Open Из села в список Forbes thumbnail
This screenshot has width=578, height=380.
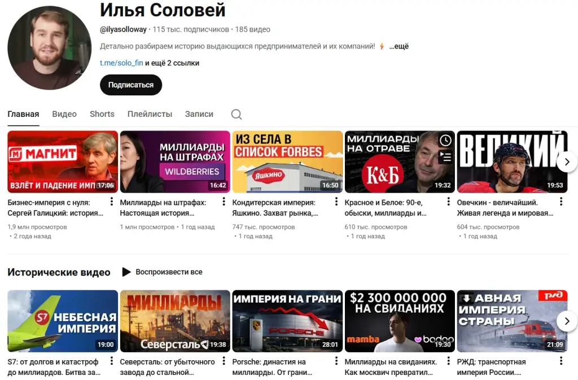(287, 162)
